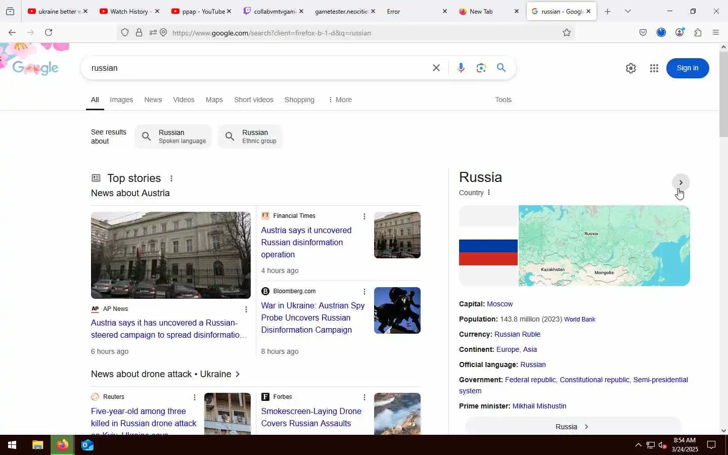
Task: Open the Firefox application menu
Action: tap(716, 33)
